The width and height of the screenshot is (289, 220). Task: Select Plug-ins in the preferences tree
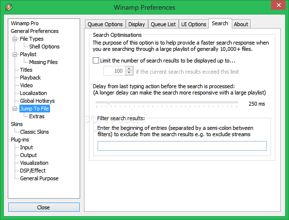click(20, 140)
